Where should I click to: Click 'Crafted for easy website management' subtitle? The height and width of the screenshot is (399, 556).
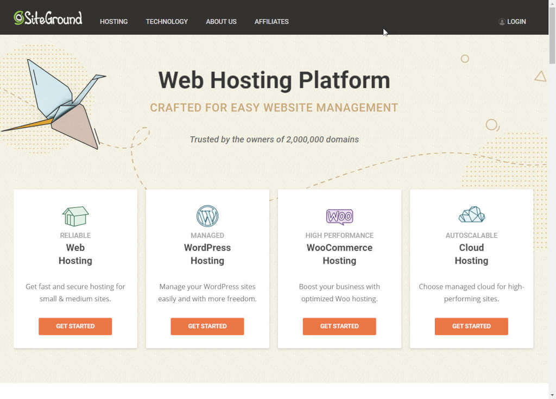(274, 107)
